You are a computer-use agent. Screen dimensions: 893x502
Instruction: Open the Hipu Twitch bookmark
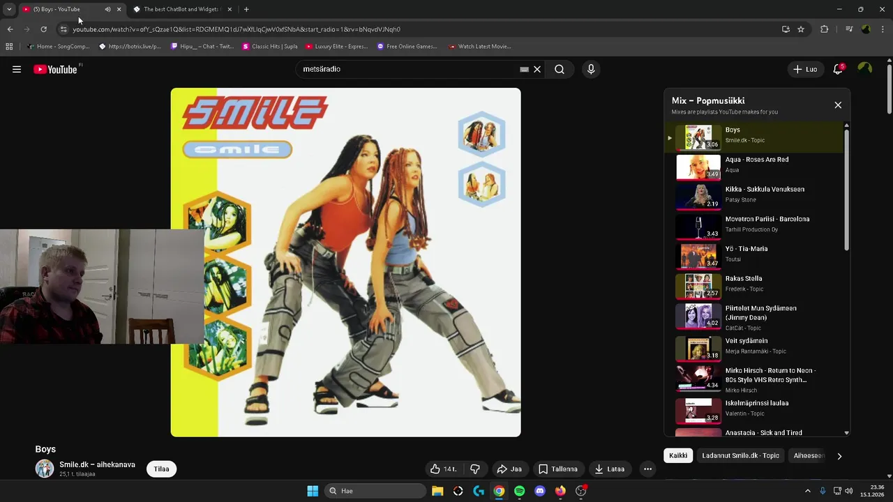202,47
